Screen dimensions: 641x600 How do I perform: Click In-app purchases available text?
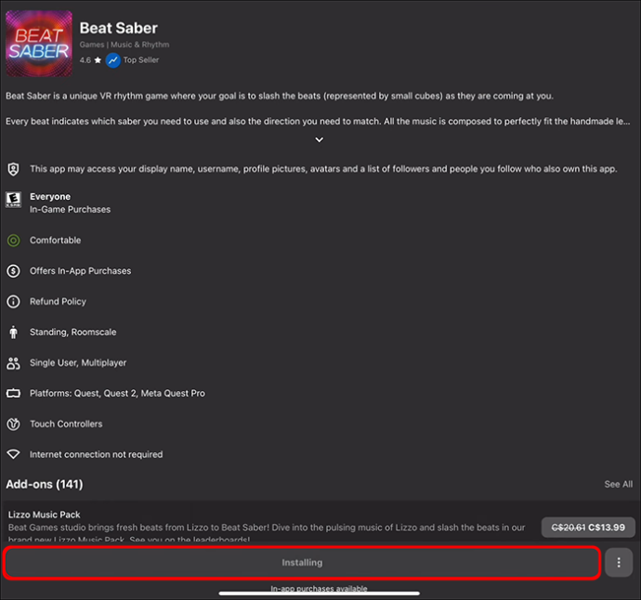point(319,588)
